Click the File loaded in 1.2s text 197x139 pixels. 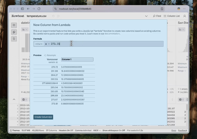pyautogui.click(x=135, y=130)
